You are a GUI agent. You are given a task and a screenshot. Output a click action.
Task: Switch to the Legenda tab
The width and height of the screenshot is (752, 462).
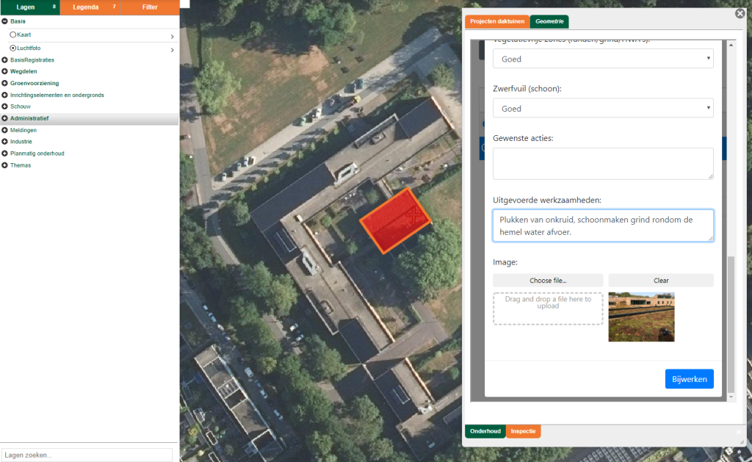90,7
